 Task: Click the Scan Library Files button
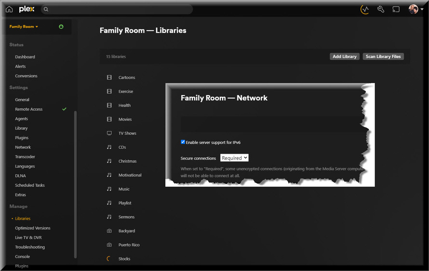coord(383,56)
